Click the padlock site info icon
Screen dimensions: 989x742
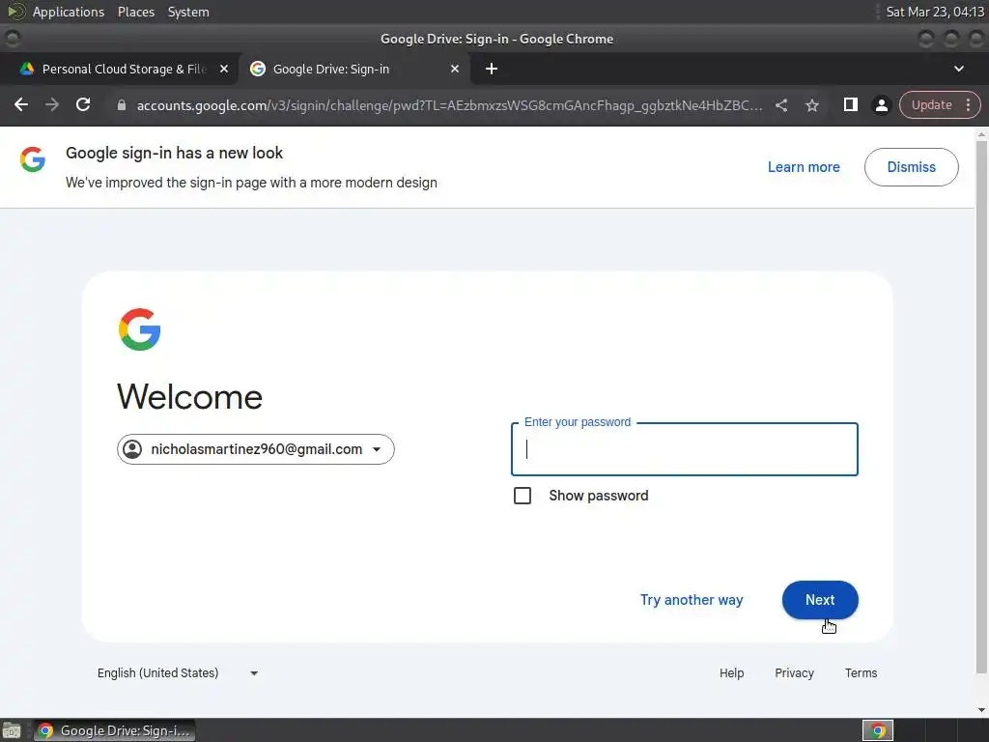(122, 105)
